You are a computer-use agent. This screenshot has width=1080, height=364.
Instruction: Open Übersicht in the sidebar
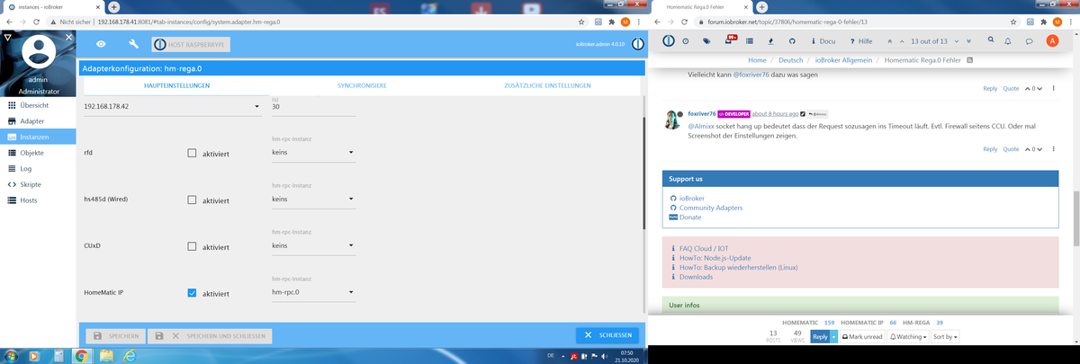coord(39,105)
